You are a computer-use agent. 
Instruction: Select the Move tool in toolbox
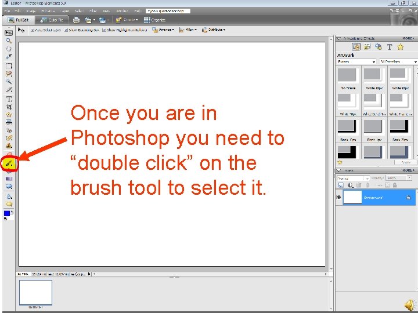tap(9, 33)
